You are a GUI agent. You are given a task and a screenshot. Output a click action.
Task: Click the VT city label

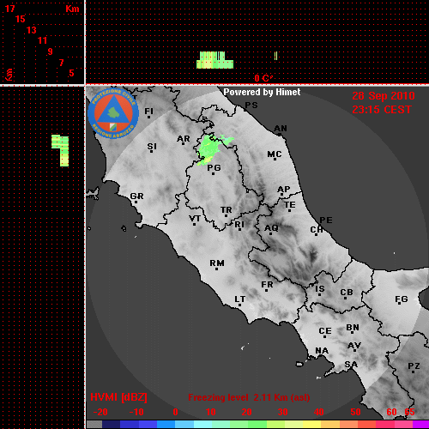click(195, 219)
